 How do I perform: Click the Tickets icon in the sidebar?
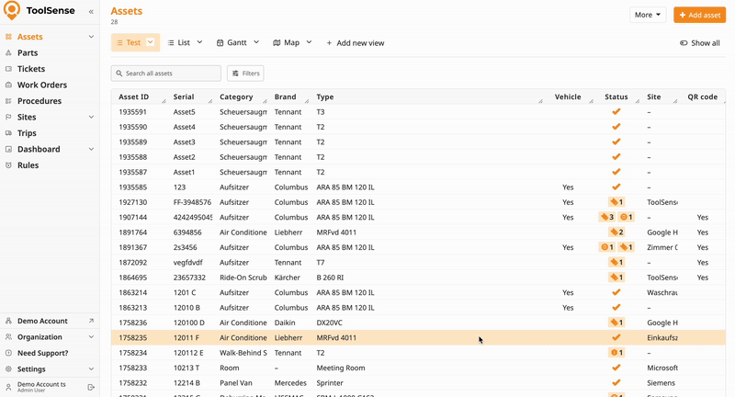(x=9, y=69)
